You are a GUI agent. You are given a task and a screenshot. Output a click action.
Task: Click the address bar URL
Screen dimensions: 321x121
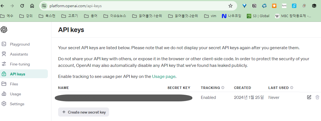click(76, 6)
